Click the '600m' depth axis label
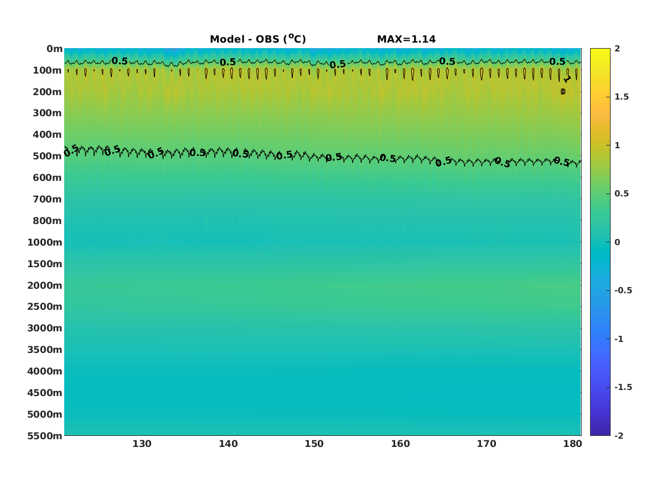Screen dimensions: 646x484 47,178
